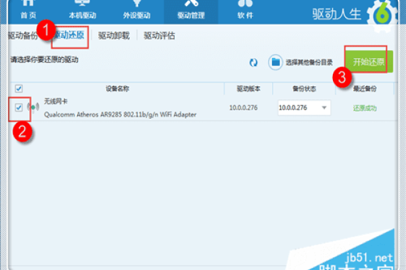
Task: Choose 选择其他备份目录 link
Action: (x=309, y=62)
